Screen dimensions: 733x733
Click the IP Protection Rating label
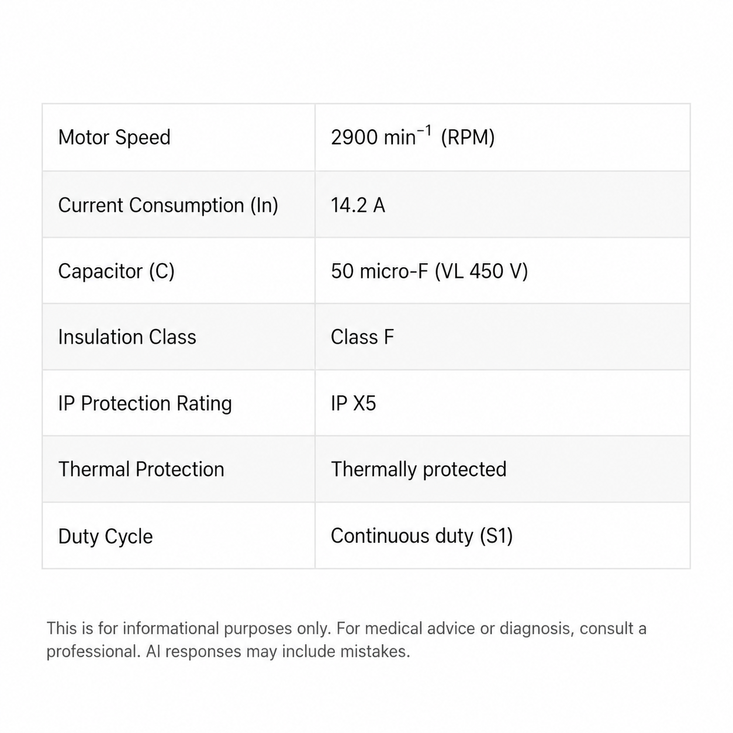pyautogui.click(x=145, y=404)
